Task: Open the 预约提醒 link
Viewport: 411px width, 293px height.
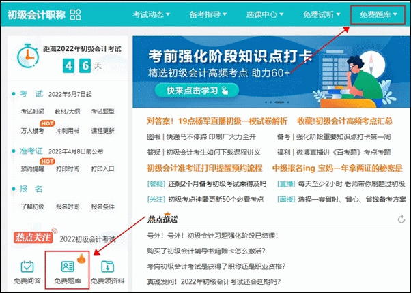Action: pyautogui.click(x=33, y=169)
